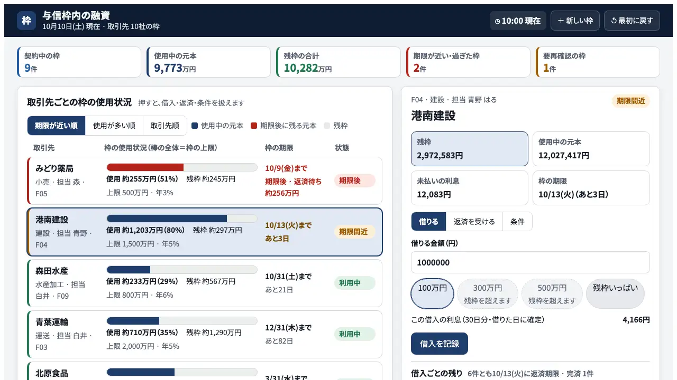
Task: Open the 期限が近い・過ぎた枠 summary card
Action: click(x=468, y=62)
